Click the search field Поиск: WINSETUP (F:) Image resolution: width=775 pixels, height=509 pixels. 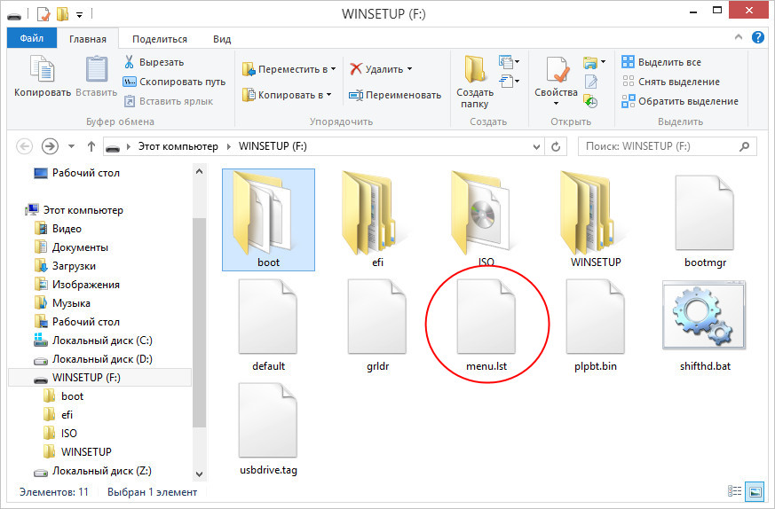[x=668, y=146]
